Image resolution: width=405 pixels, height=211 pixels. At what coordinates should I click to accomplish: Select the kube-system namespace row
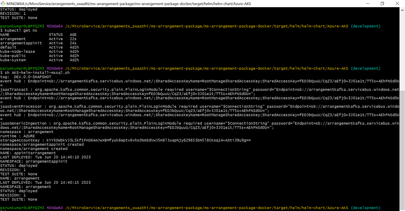click(40, 60)
